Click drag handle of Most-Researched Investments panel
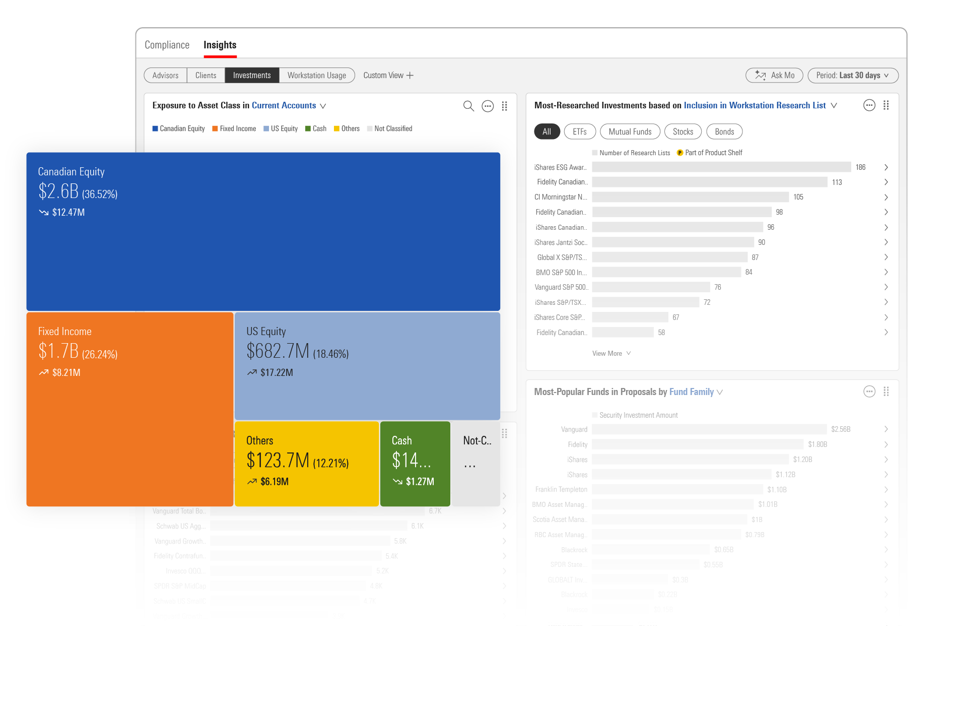The width and height of the screenshot is (954, 716). coord(886,105)
